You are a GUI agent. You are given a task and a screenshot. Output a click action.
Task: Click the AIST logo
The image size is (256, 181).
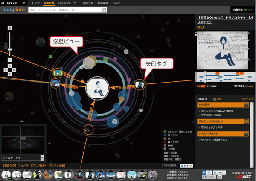click(244, 177)
